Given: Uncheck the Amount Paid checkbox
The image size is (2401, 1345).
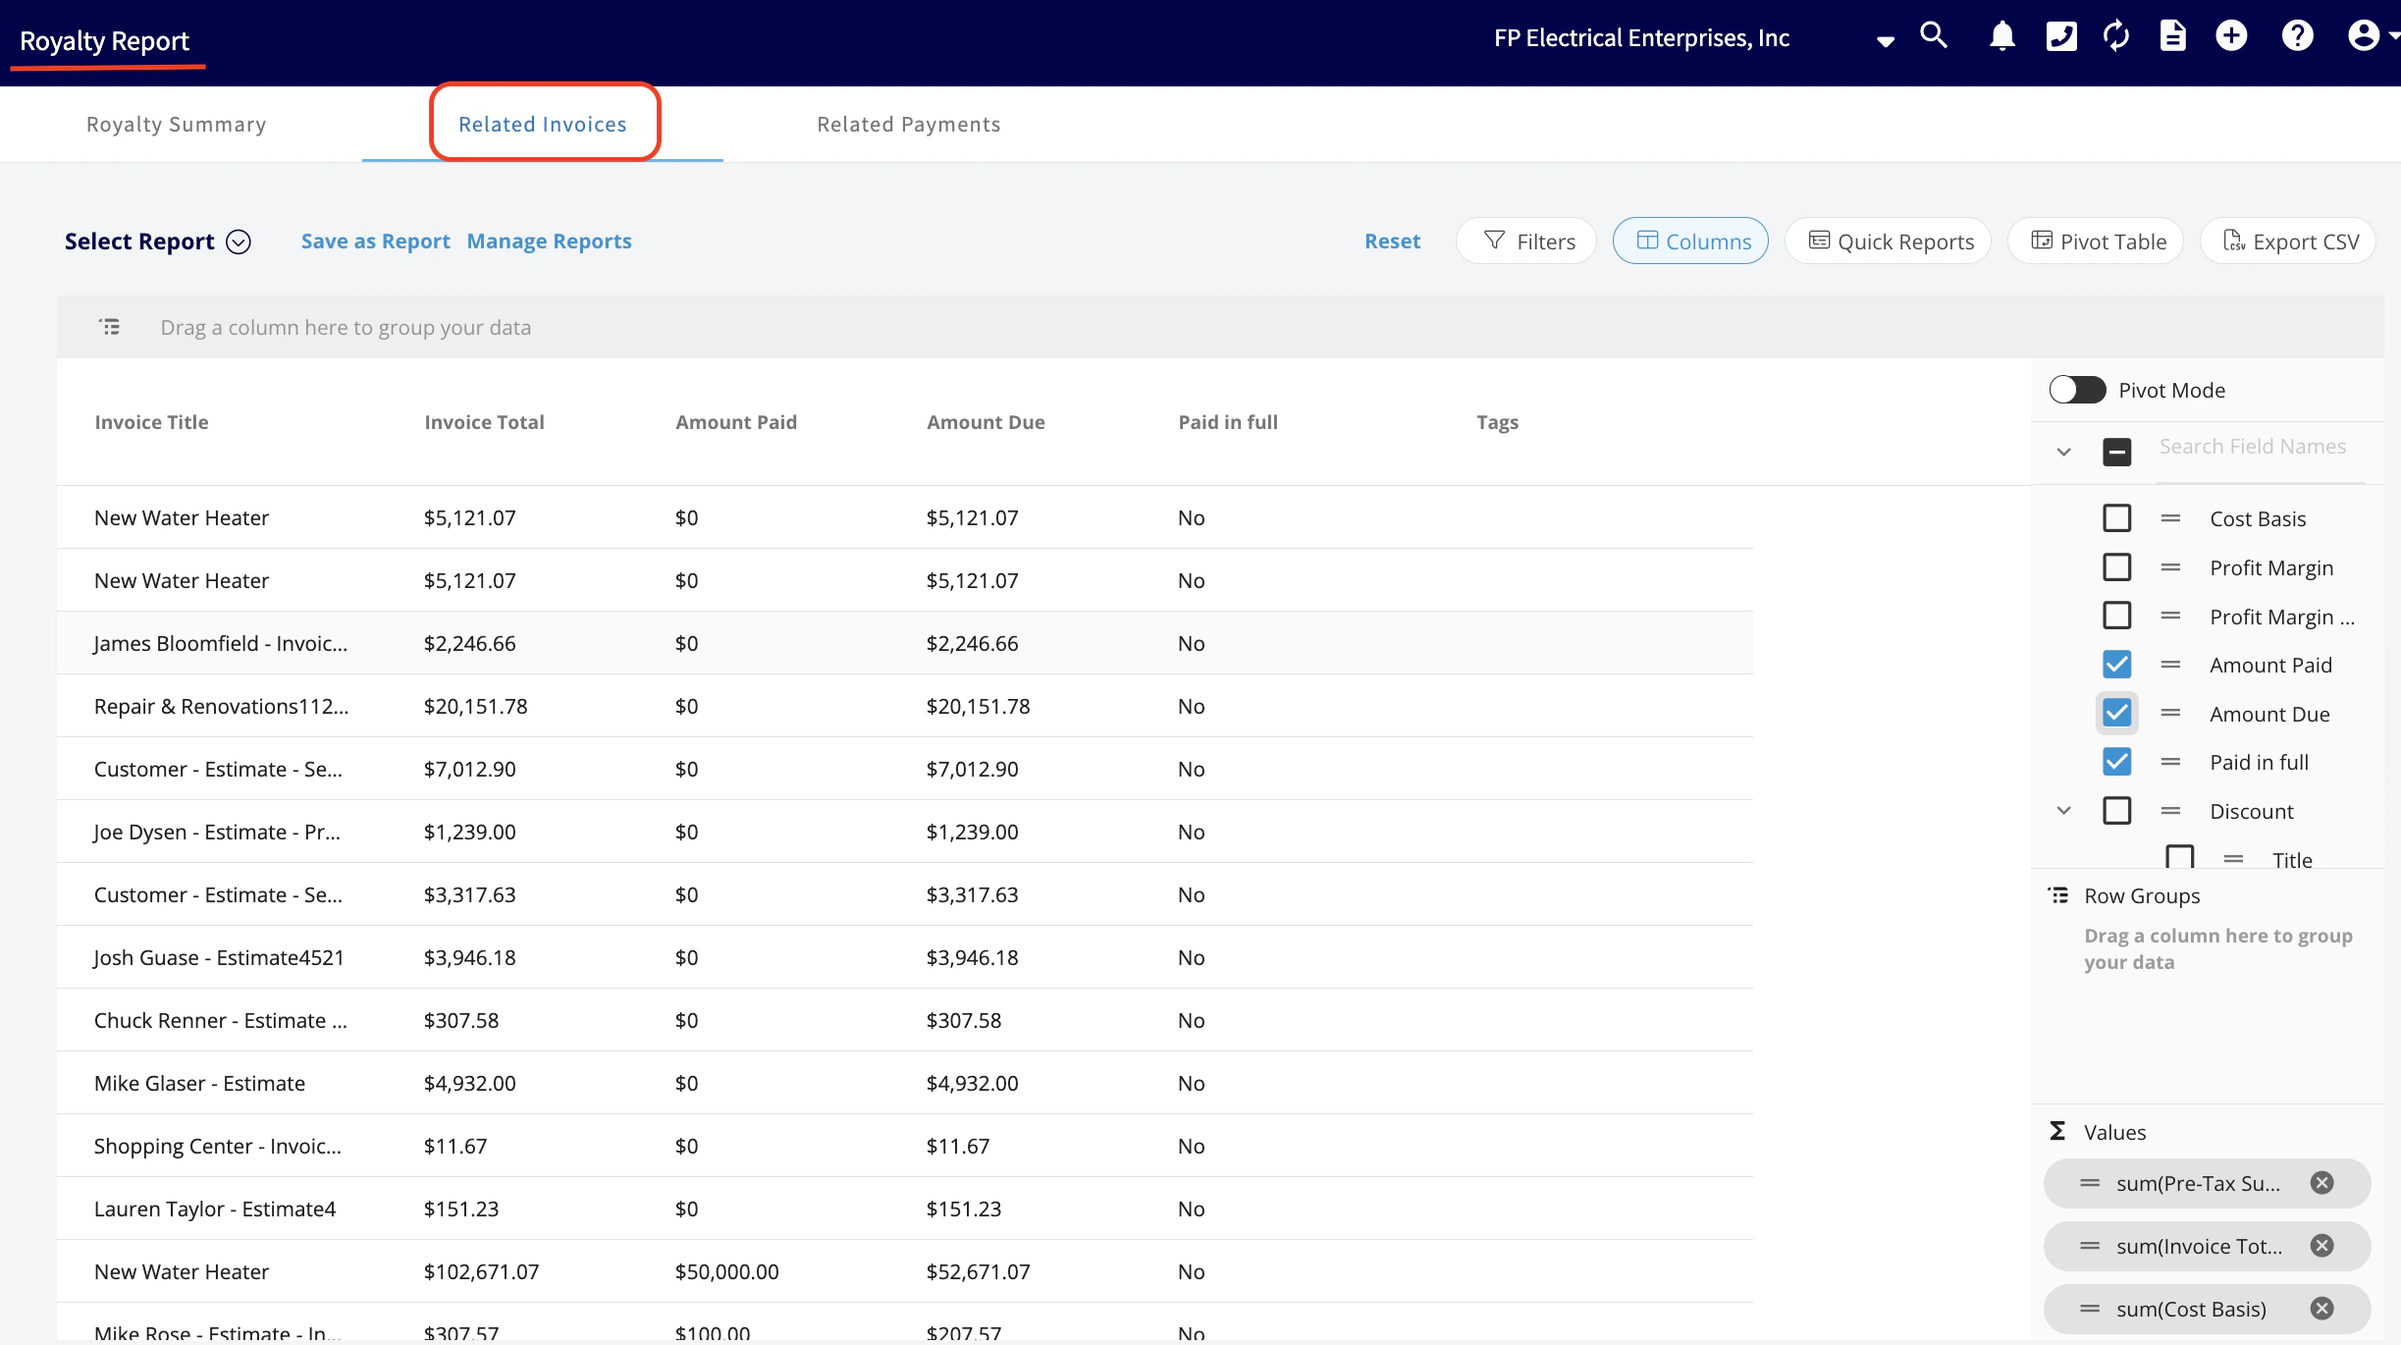Looking at the screenshot, I should click(2117, 665).
